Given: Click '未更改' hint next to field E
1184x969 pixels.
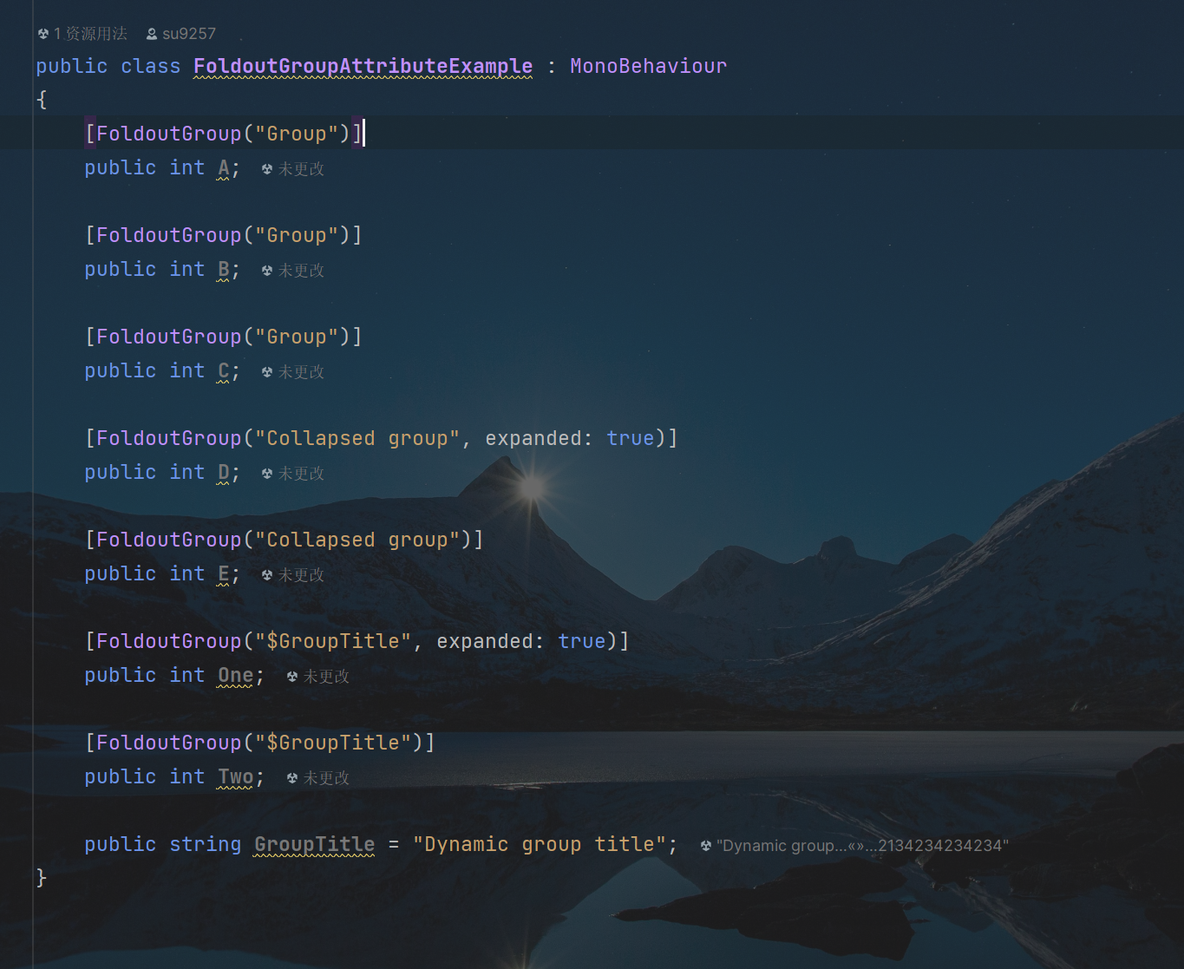Looking at the screenshot, I should (301, 575).
